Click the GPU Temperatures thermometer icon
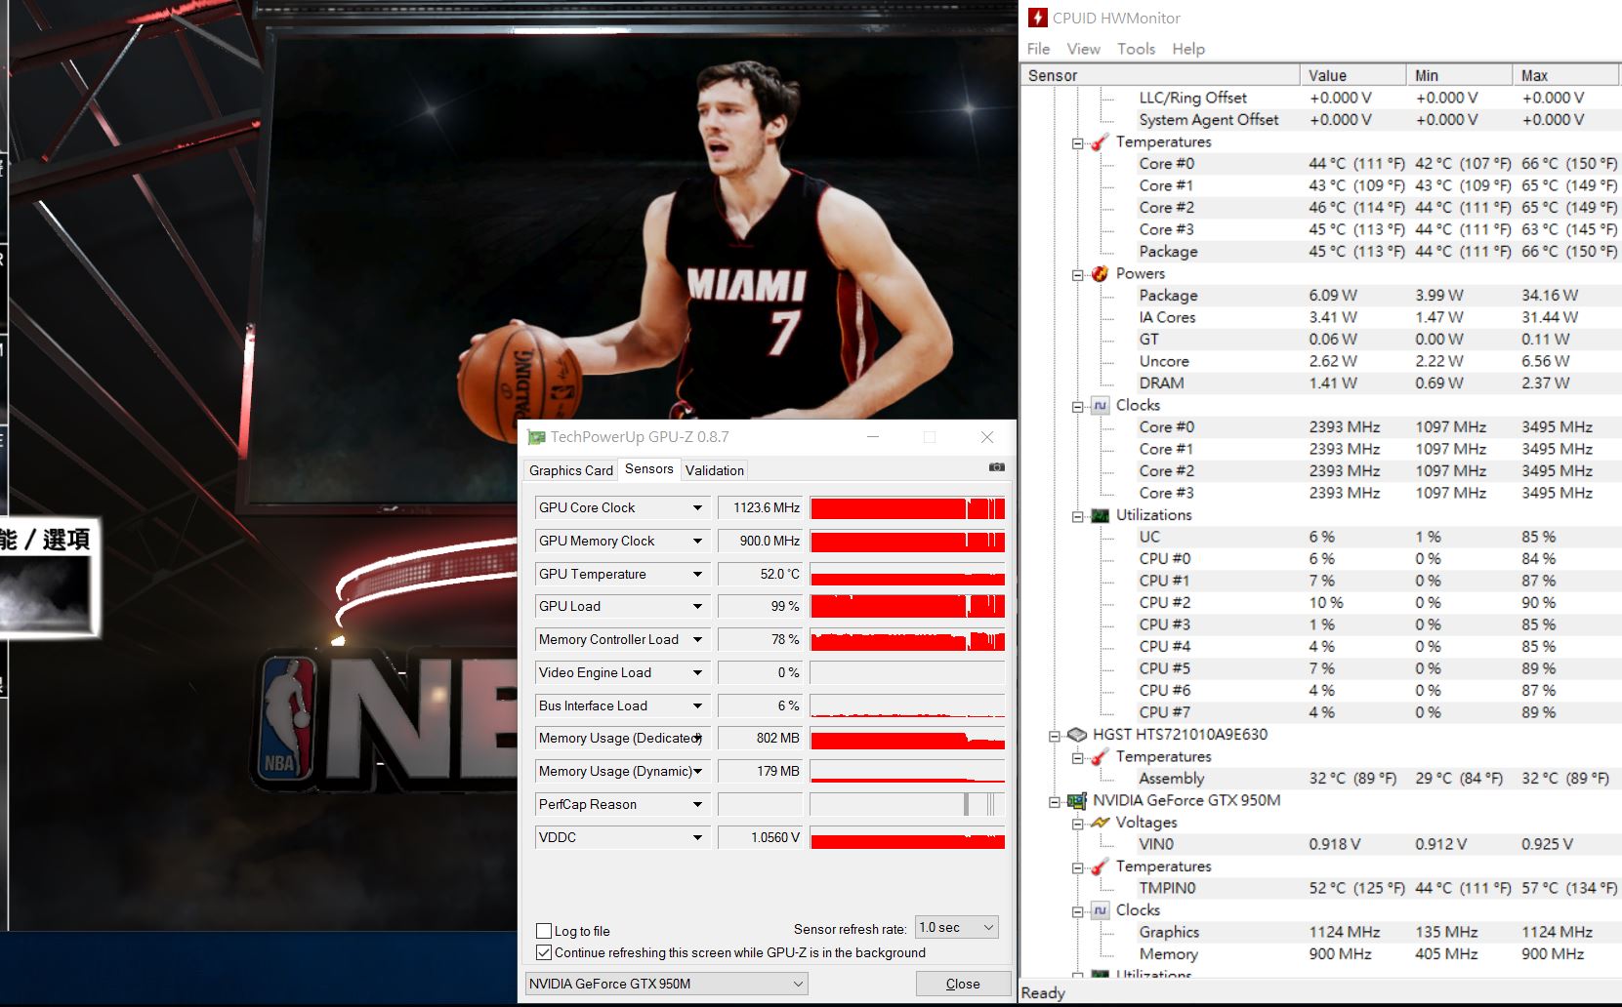Screen dimensions: 1622x1007 (x=1101, y=866)
